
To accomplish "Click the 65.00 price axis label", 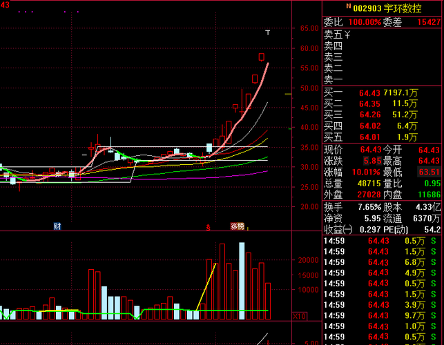I will tap(309, 28).
